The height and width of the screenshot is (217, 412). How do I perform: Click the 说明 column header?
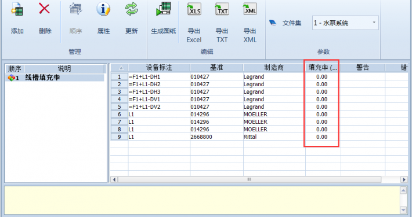(64, 69)
